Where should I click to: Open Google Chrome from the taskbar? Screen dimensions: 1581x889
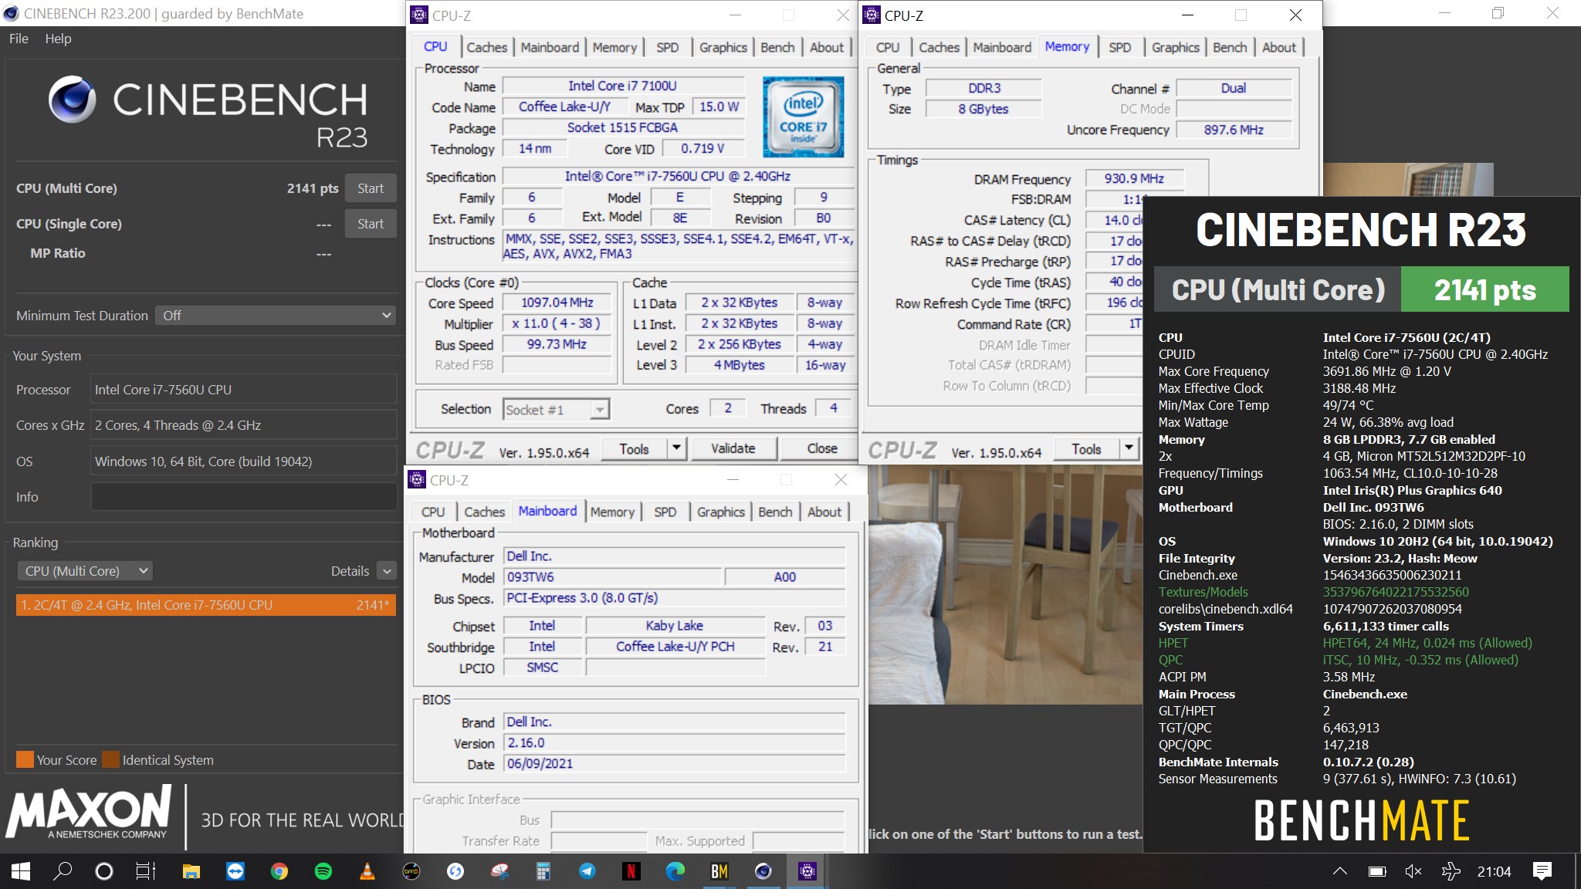point(279,871)
